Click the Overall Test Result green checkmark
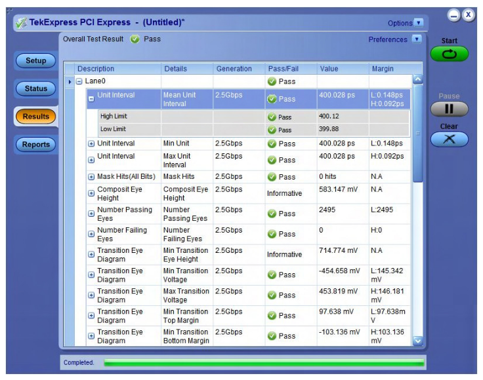 tap(135, 39)
